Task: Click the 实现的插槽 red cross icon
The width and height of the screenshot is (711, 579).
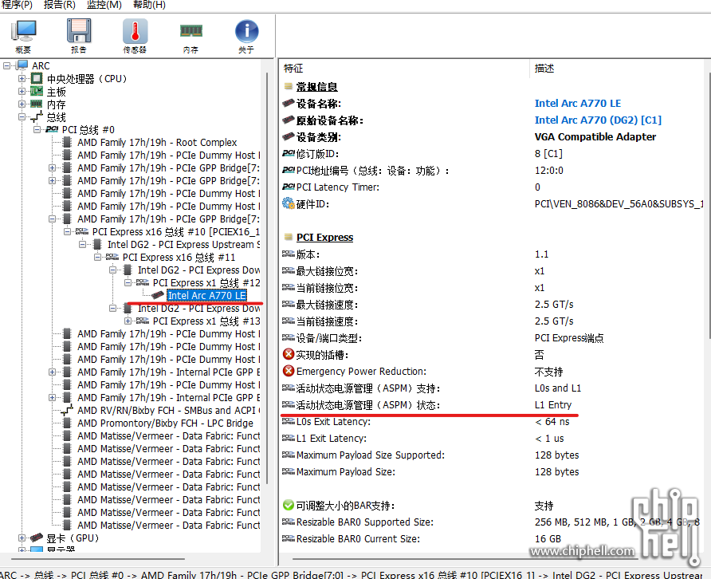Action: click(289, 354)
